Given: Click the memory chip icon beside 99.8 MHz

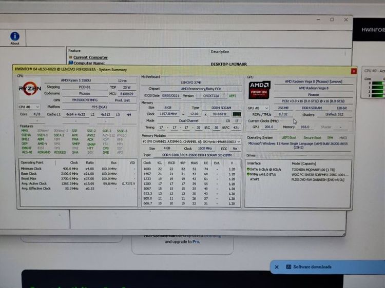Looking at the screenshot, I should [237, 114].
